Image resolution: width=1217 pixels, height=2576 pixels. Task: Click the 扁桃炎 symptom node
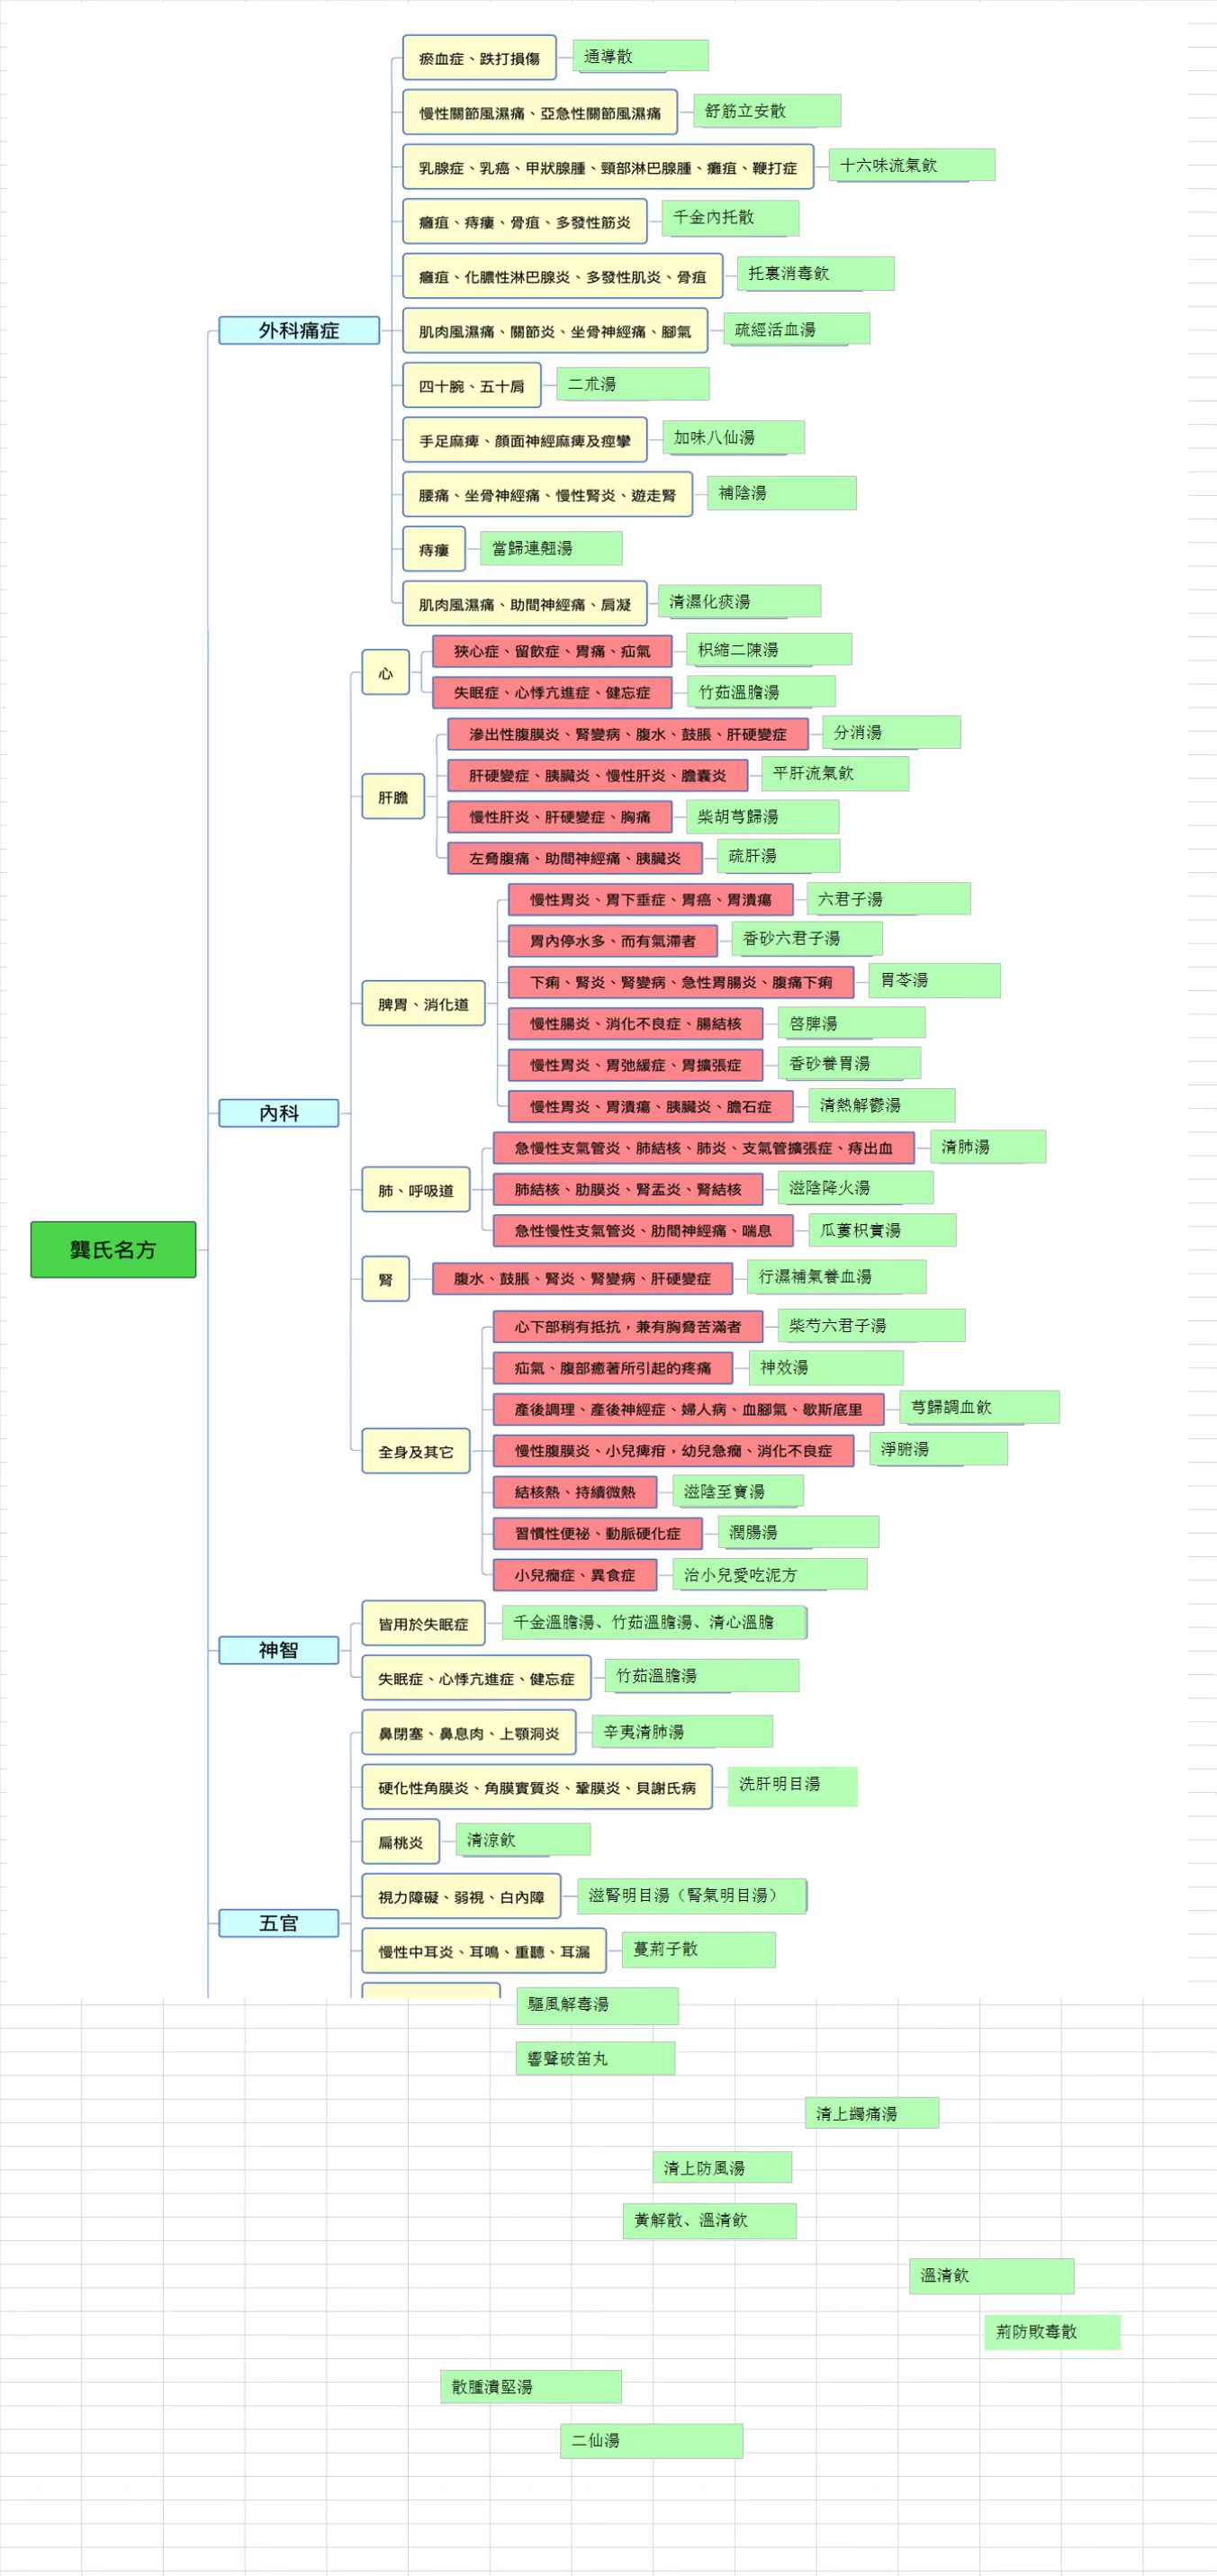pyautogui.click(x=400, y=1842)
